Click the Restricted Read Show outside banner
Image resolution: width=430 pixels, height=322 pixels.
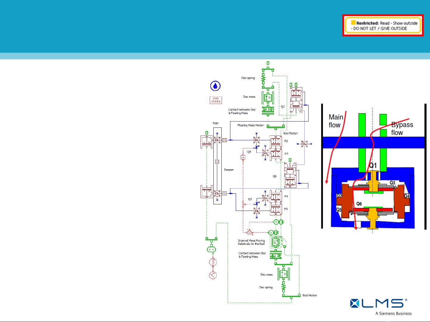[x=383, y=25]
